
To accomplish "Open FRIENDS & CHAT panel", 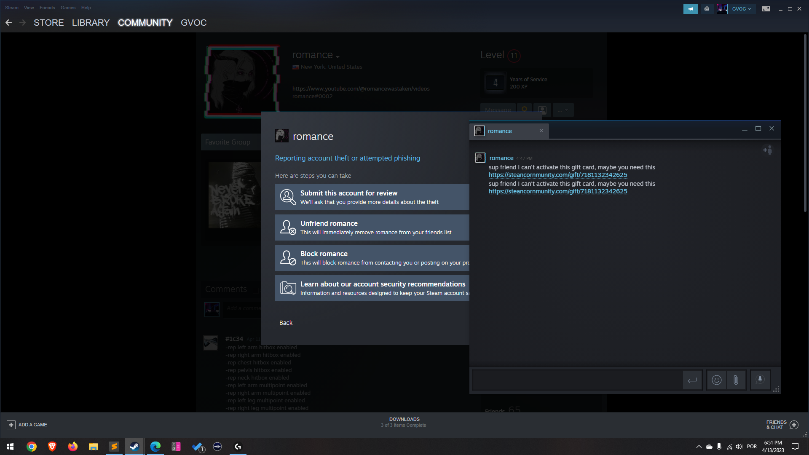I will [x=782, y=425].
